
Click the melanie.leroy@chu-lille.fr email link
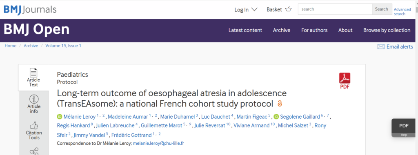pyautogui.click(x=158, y=143)
